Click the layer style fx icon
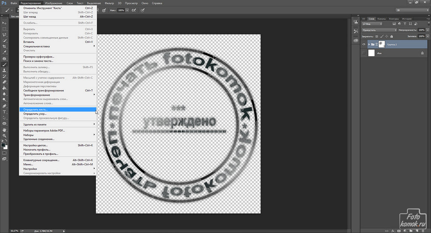This screenshot has width=431, height=233. pos(393,231)
